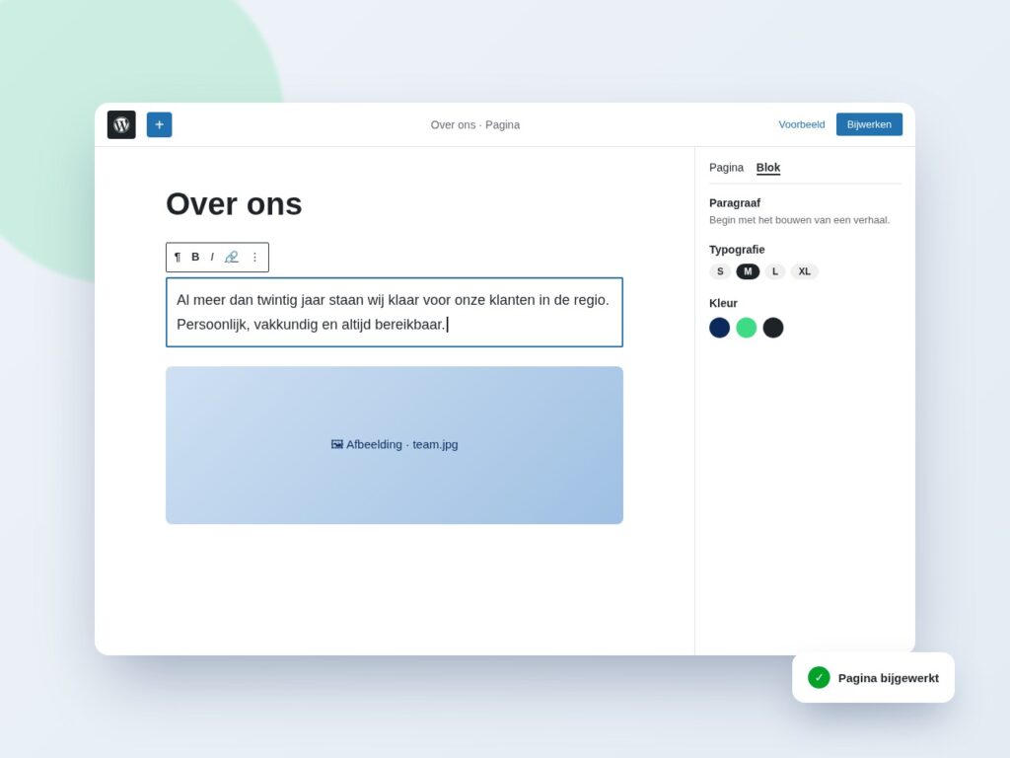The width and height of the screenshot is (1010, 758).
Task: Click the green checkmark in the notification
Action: pyautogui.click(x=819, y=677)
